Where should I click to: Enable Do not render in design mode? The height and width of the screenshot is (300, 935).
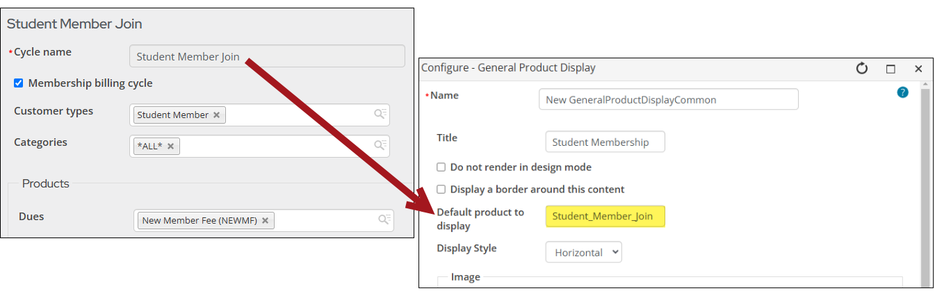(x=441, y=167)
